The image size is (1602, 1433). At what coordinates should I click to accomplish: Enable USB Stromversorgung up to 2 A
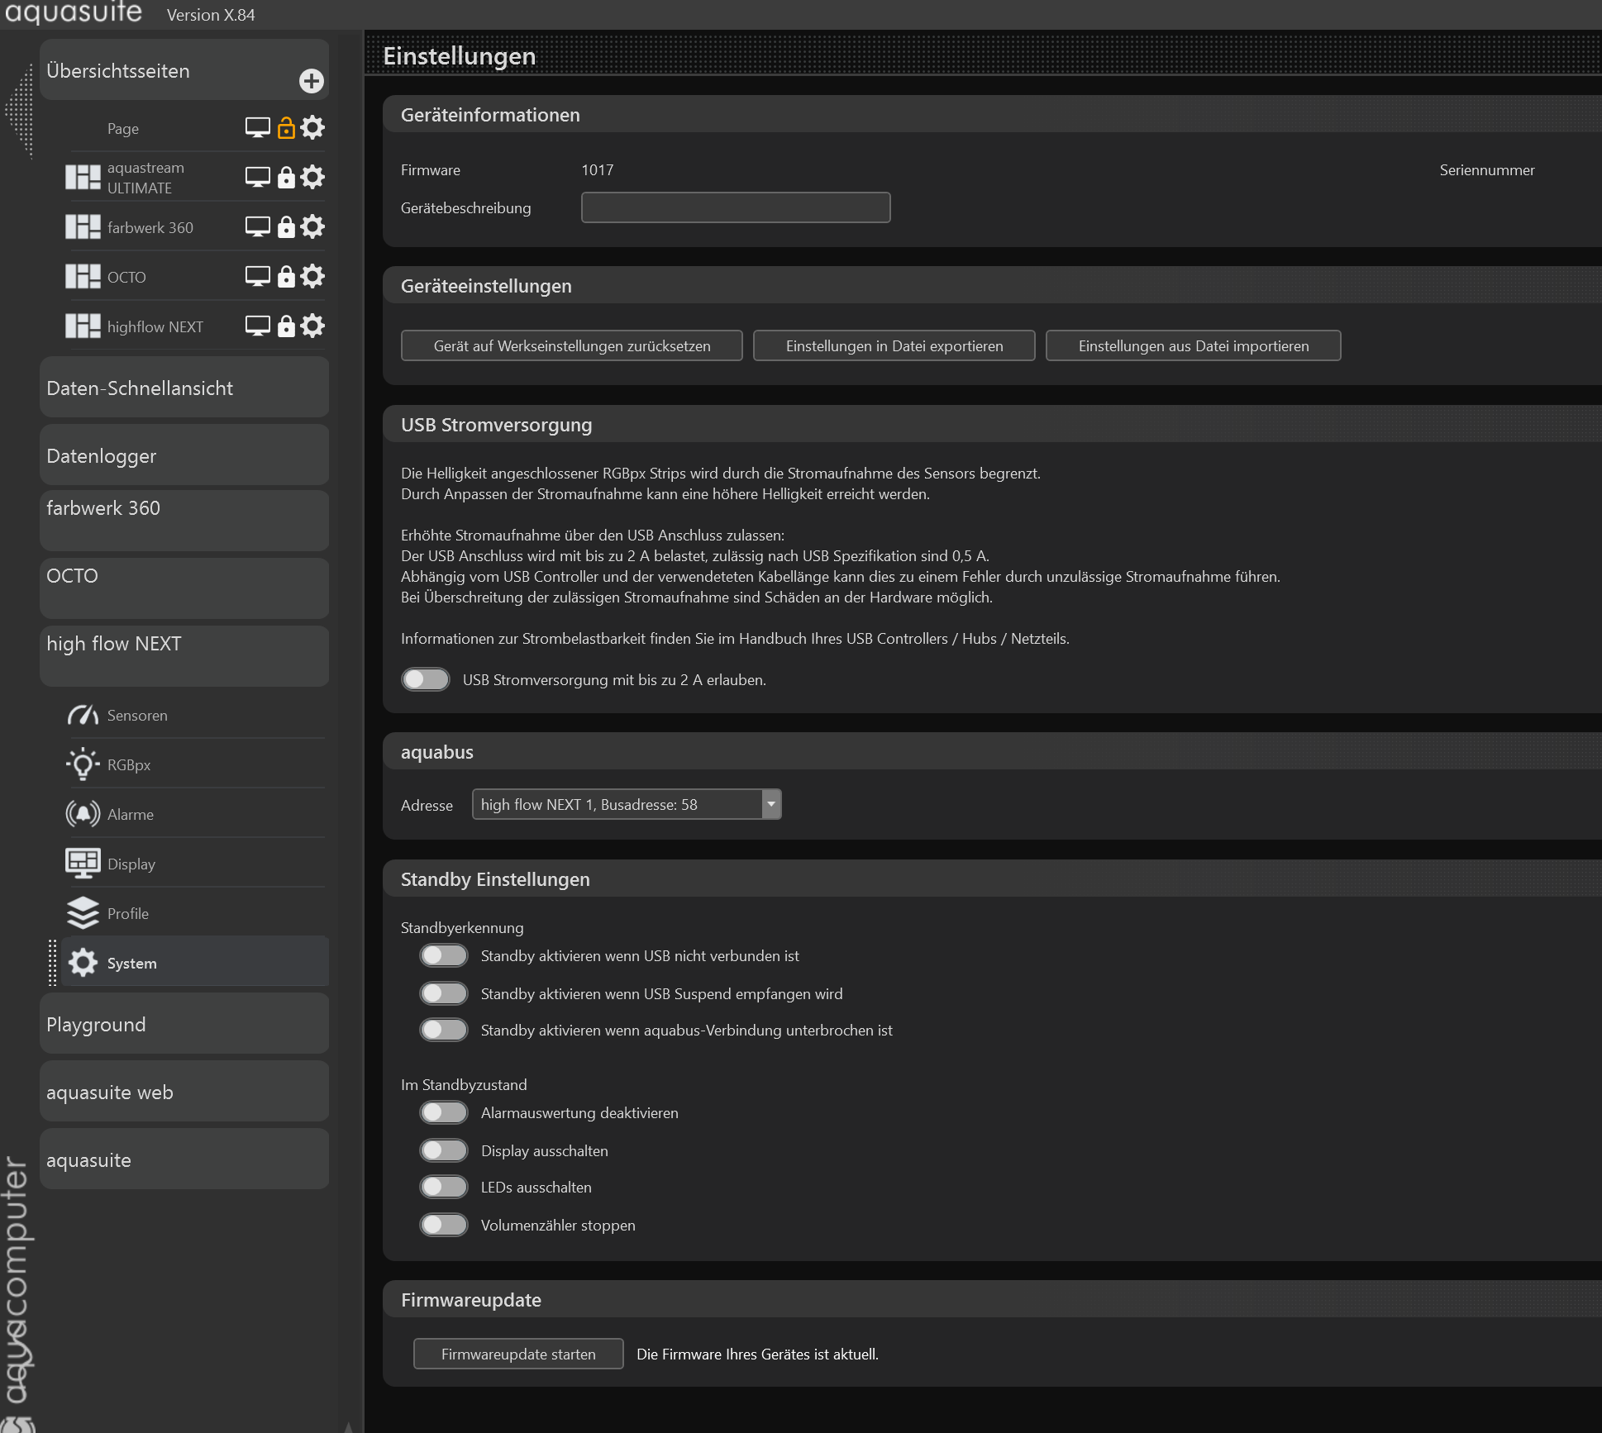(426, 679)
